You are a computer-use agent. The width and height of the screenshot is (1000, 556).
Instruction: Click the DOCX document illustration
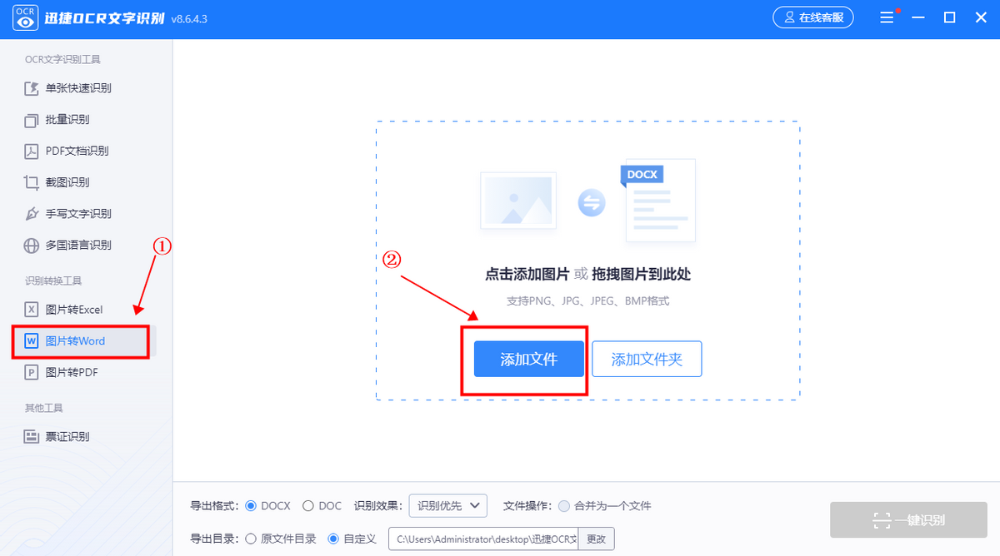[658, 201]
